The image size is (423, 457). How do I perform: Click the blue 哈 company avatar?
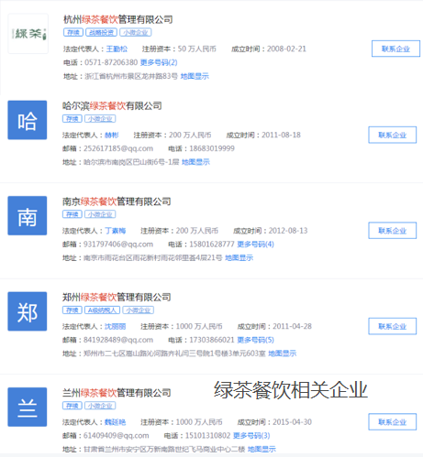[x=28, y=120]
